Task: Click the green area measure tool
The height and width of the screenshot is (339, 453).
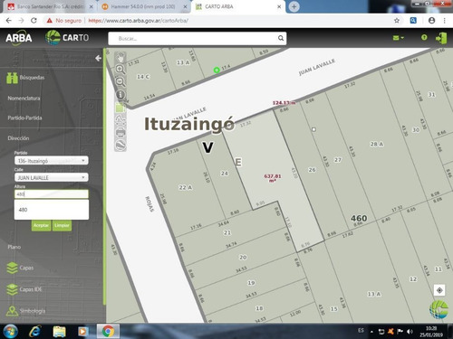Action: click(120, 108)
